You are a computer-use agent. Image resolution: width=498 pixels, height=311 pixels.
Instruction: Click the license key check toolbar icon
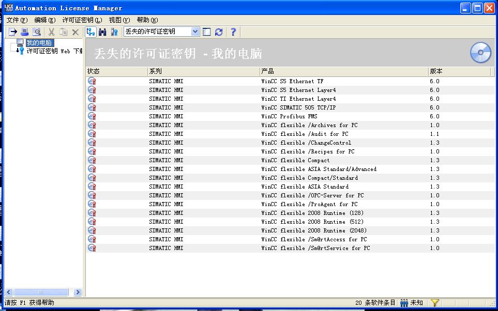pyautogui.click(x=114, y=32)
